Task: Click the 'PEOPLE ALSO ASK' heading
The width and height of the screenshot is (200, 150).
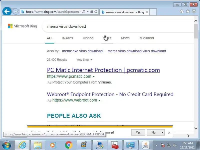Action: (x=74, y=116)
